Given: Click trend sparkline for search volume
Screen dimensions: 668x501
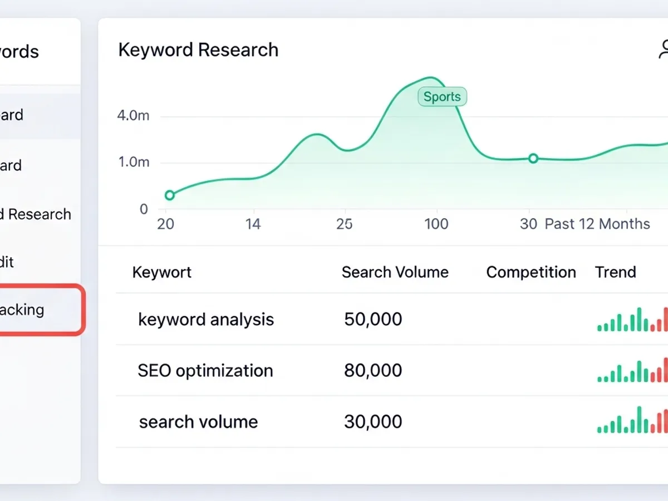Looking at the screenshot, I should (632, 421).
